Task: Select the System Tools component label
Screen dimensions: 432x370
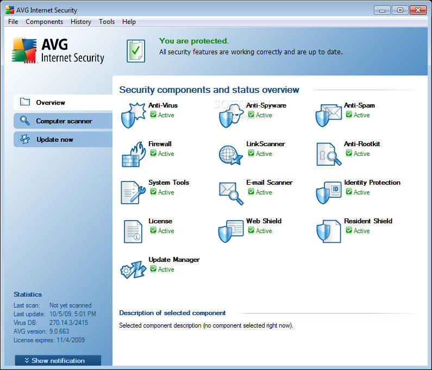Action: 168,183
